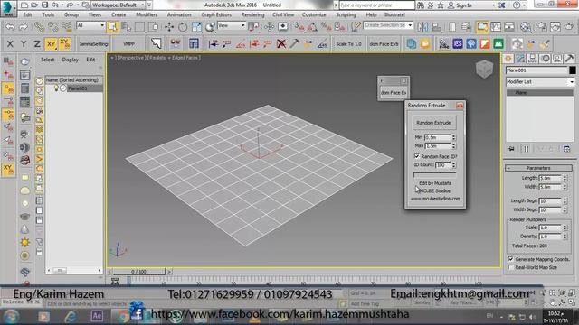The height and width of the screenshot is (325, 579).
Task: Click the Max value input field
Action: [x=438, y=146]
